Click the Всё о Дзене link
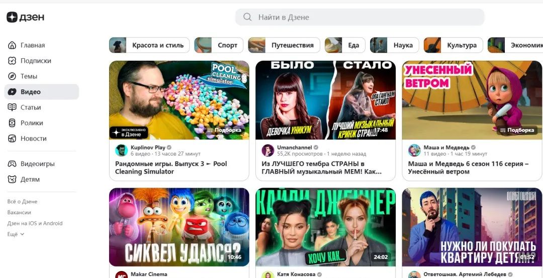This screenshot has width=543, height=278. click(22, 202)
